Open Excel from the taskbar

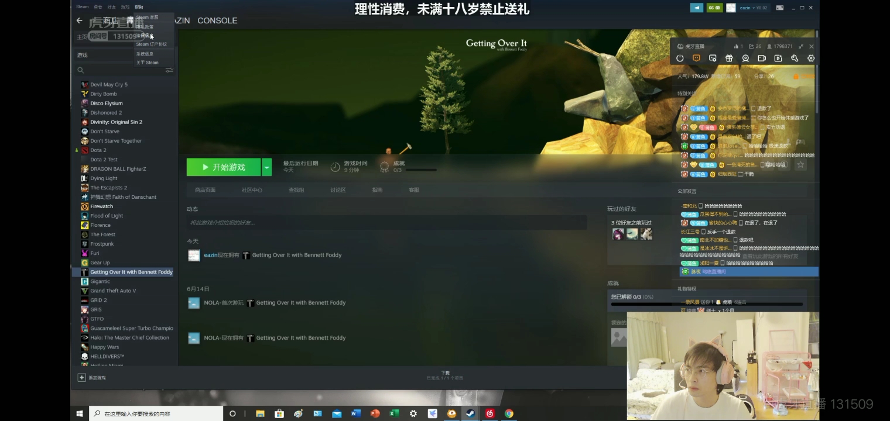(x=394, y=413)
